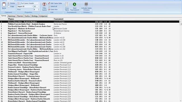Click the Filter Games icon
The image size is (182, 102).
[x=44, y=5]
